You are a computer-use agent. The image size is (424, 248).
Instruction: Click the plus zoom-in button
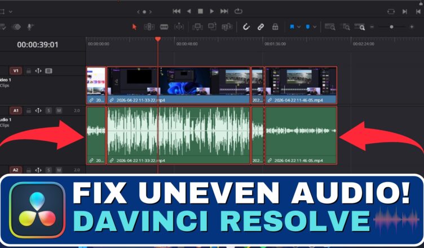[x=412, y=27]
